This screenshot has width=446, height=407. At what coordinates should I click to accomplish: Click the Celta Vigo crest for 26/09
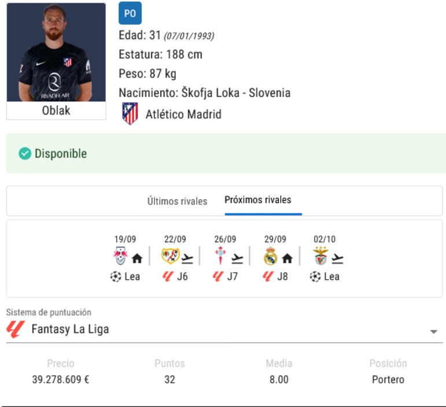[x=220, y=256]
